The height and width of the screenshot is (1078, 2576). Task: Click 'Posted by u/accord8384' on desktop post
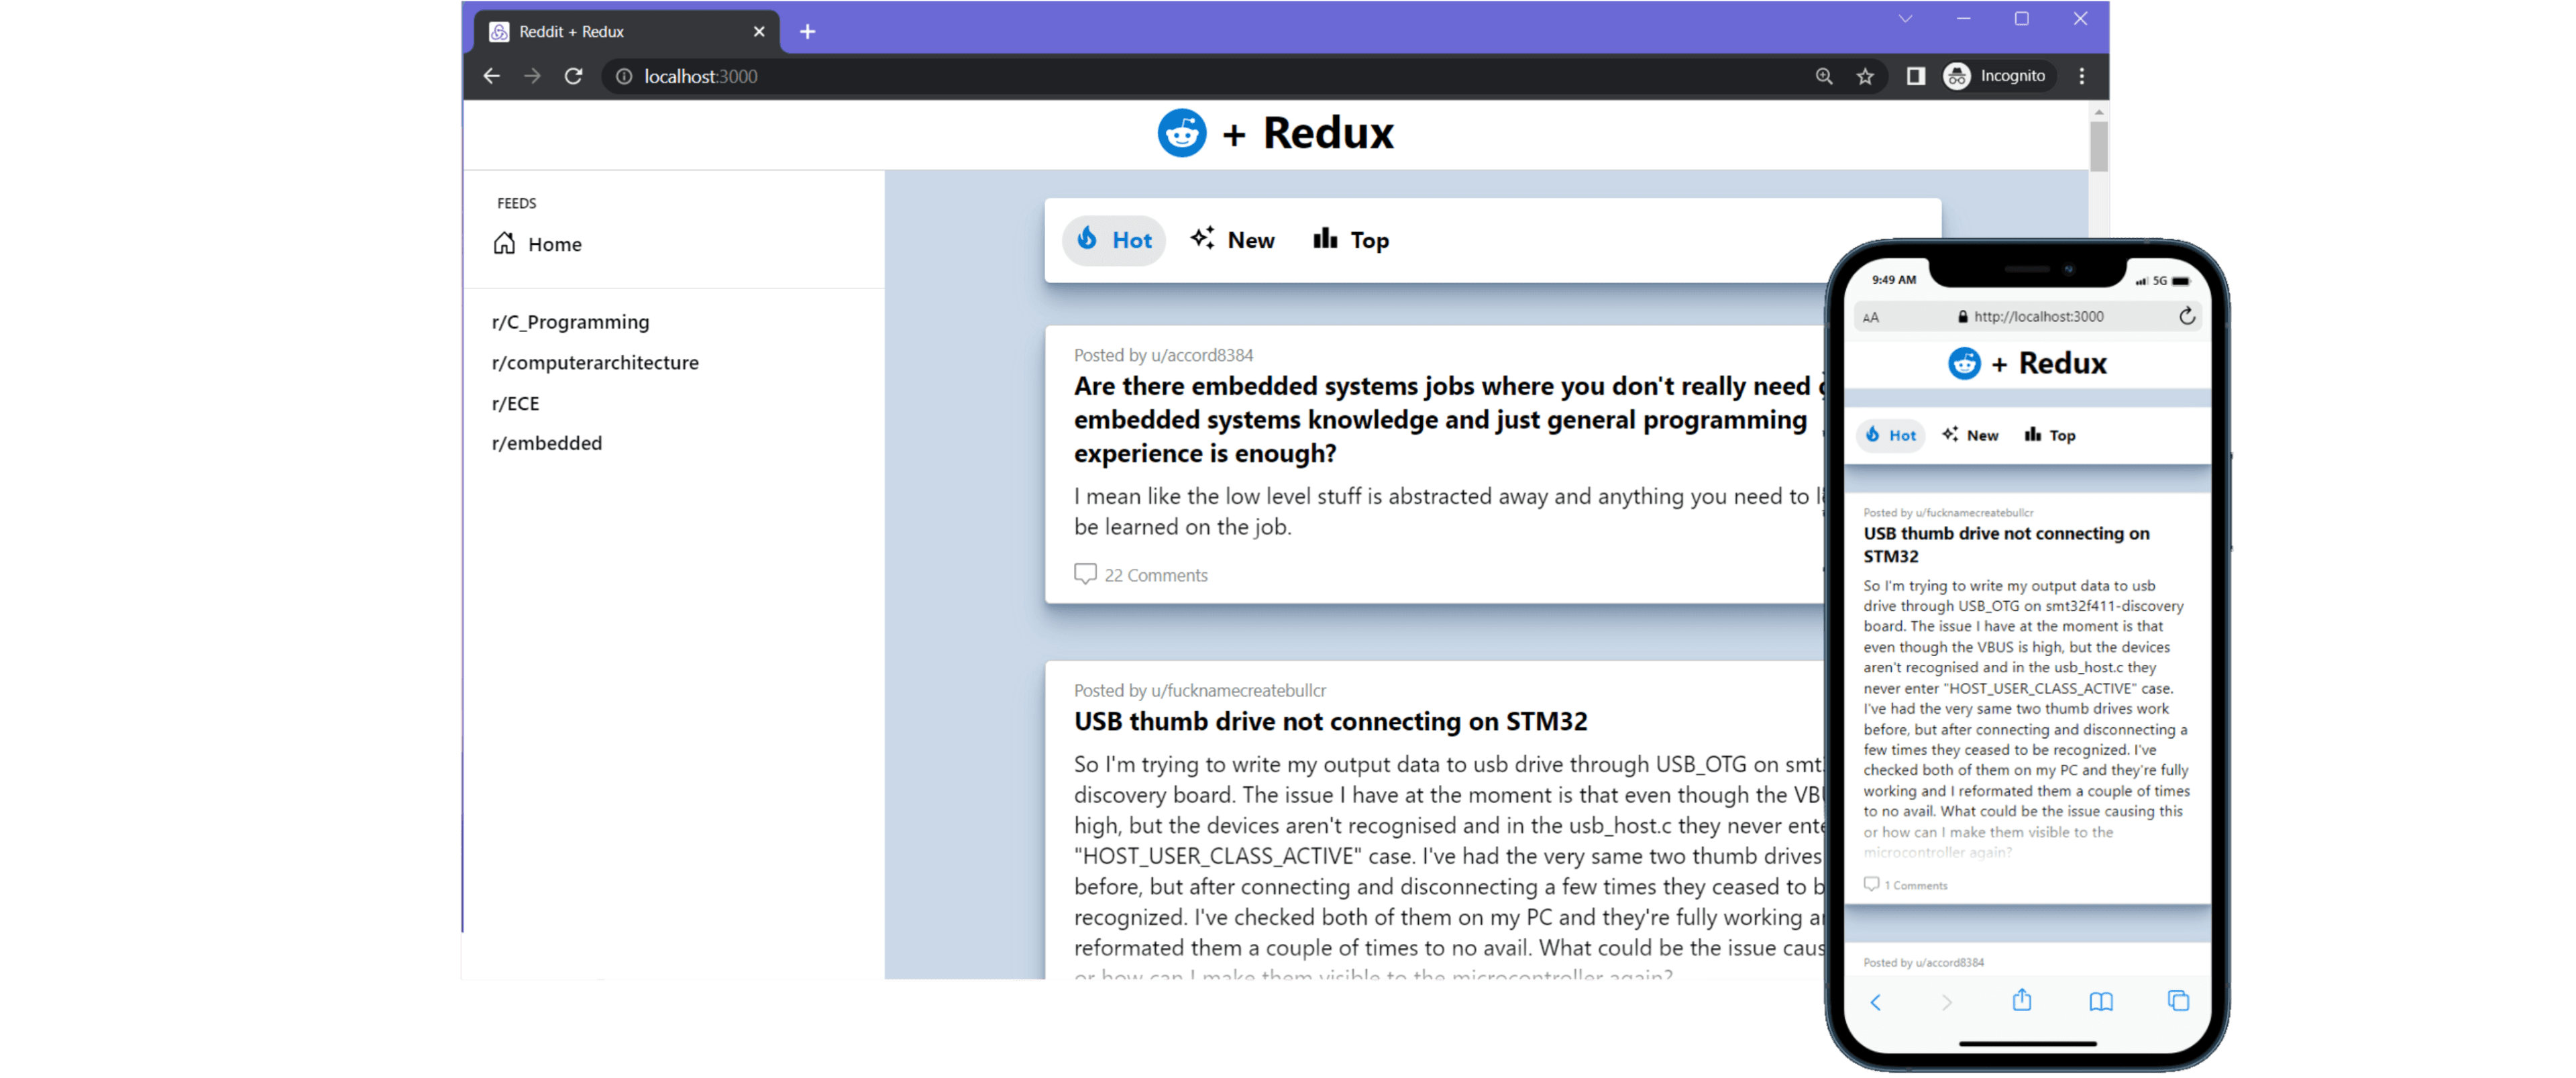(1163, 355)
